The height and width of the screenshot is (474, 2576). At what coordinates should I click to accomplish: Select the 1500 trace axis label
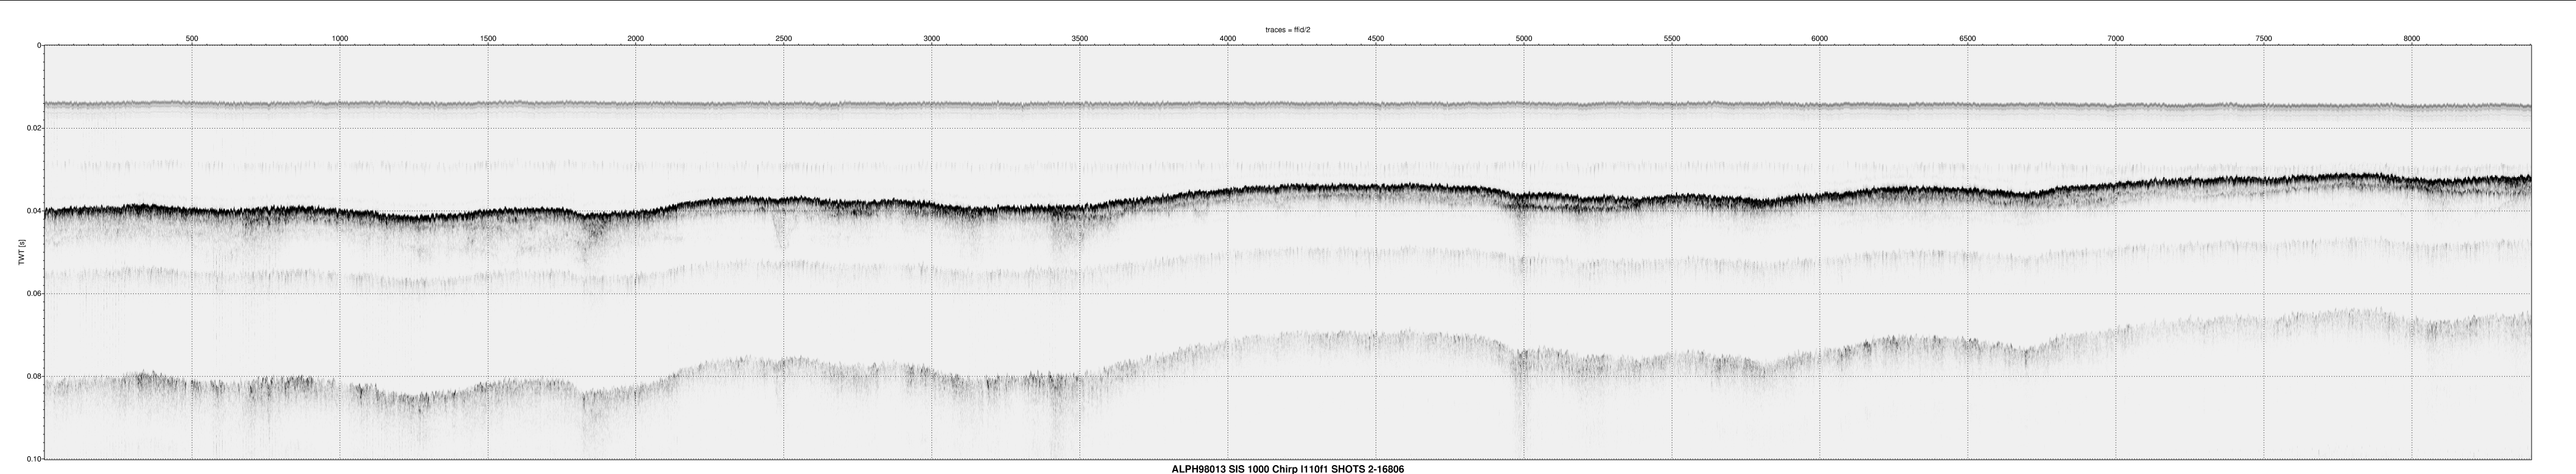pos(488,38)
